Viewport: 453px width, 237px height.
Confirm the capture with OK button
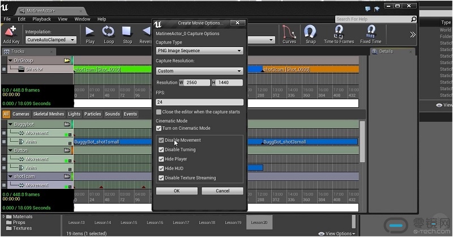click(177, 191)
